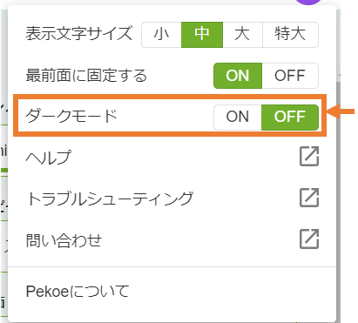The height and width of the screenshot is (323, 358).
Task: Open the トラブルシューティング menu entry
Action: [x=172, y=199]
